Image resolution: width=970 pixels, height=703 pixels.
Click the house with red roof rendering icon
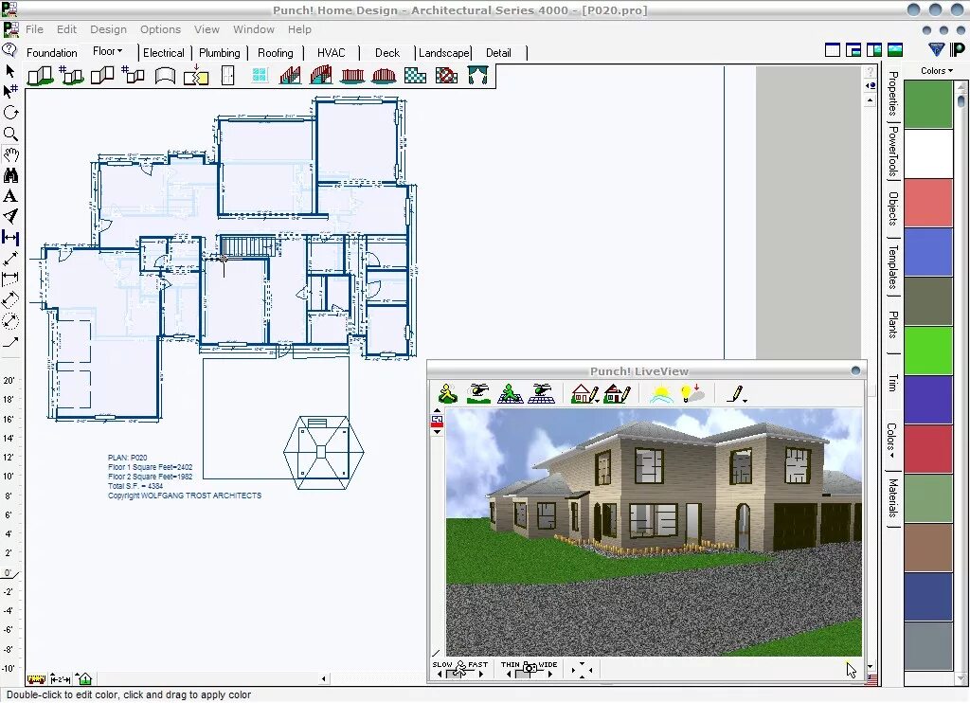coord(617,393)
